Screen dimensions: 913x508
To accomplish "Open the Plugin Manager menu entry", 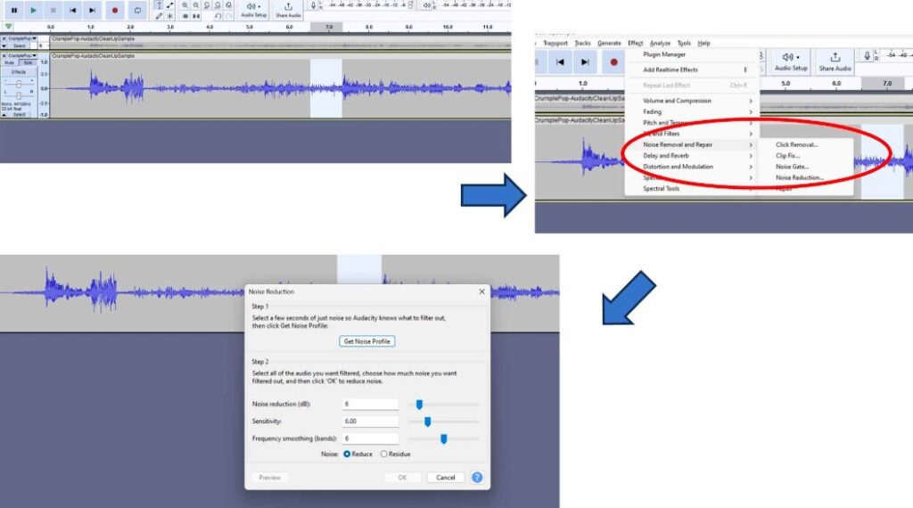I will click(x=664, y=54).
